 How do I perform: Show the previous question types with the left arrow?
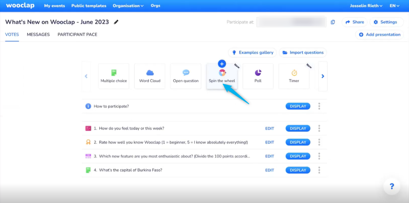(86, 76)
